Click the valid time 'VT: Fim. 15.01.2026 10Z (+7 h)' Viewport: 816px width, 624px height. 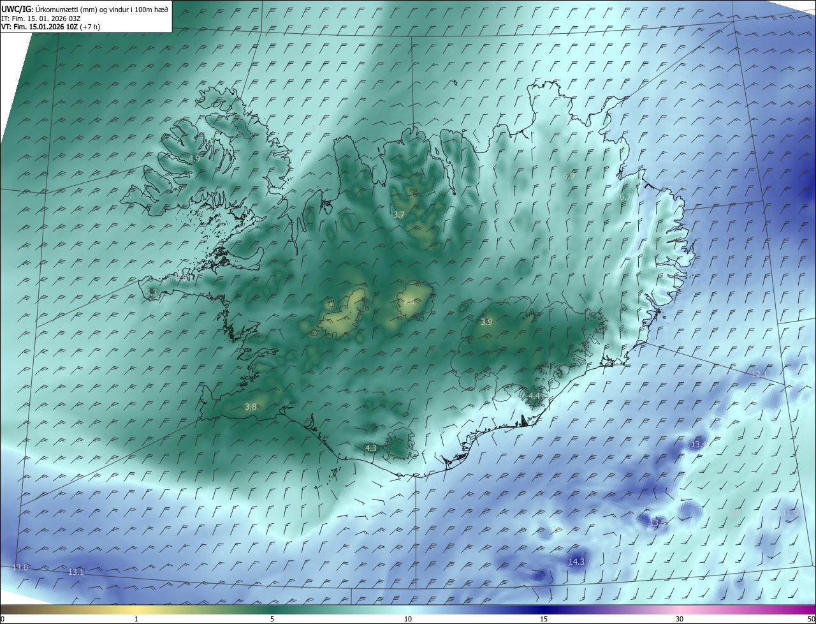click(50, 27)
